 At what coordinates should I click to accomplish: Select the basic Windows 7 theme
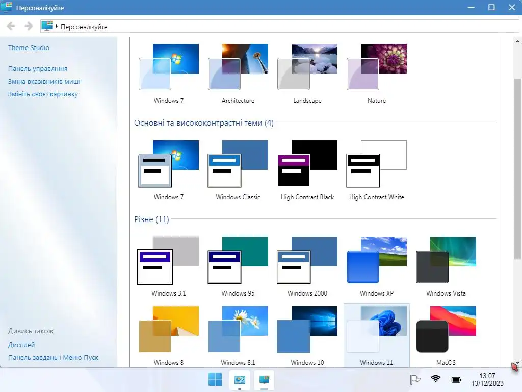pos(169,164)
